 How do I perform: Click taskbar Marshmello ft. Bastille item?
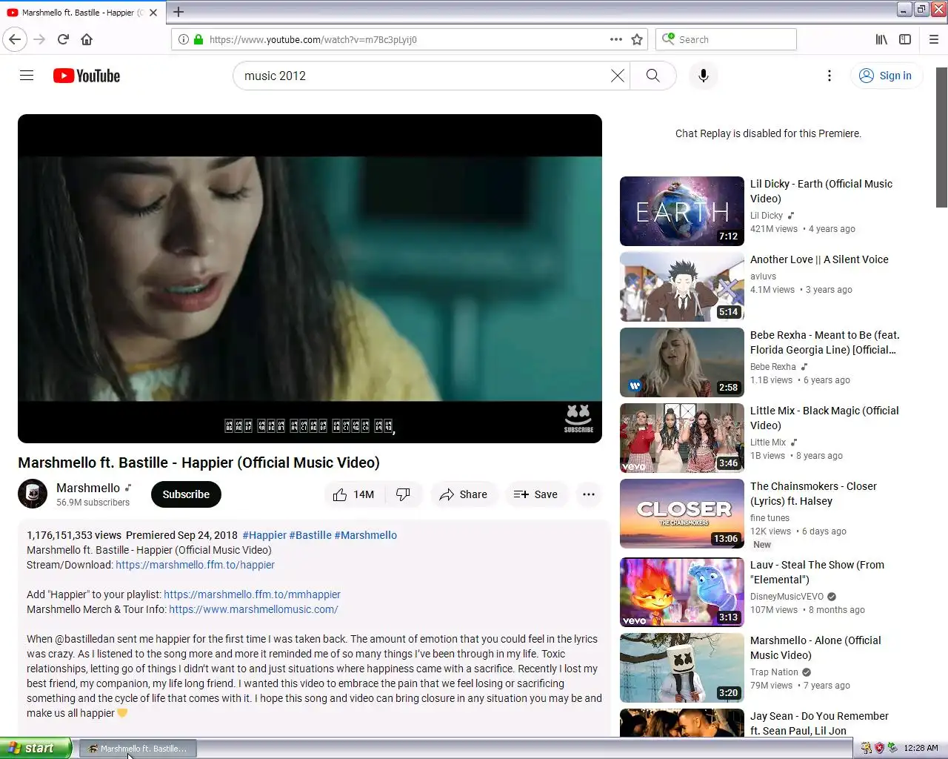click(137, 749)
